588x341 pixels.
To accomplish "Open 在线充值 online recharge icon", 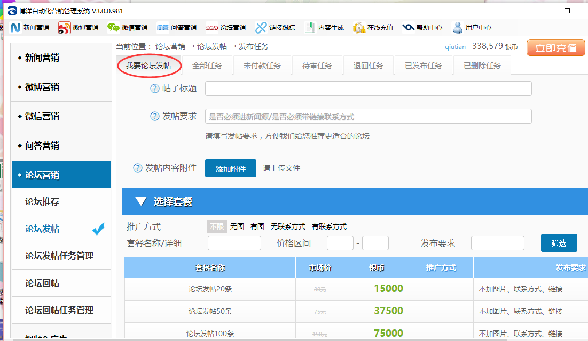I will pyautogui.click(x=359, y=28).
